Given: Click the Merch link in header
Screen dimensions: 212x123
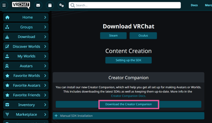Looking at the screenshot, I should (x=208, y=5).
